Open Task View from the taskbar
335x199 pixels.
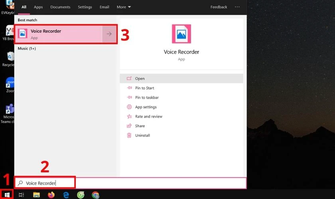[x=22, y=195]
